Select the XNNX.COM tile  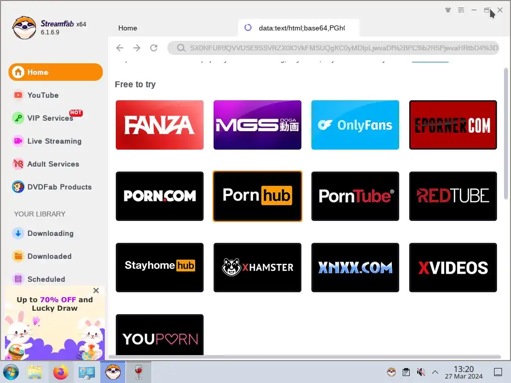point(355,267)
